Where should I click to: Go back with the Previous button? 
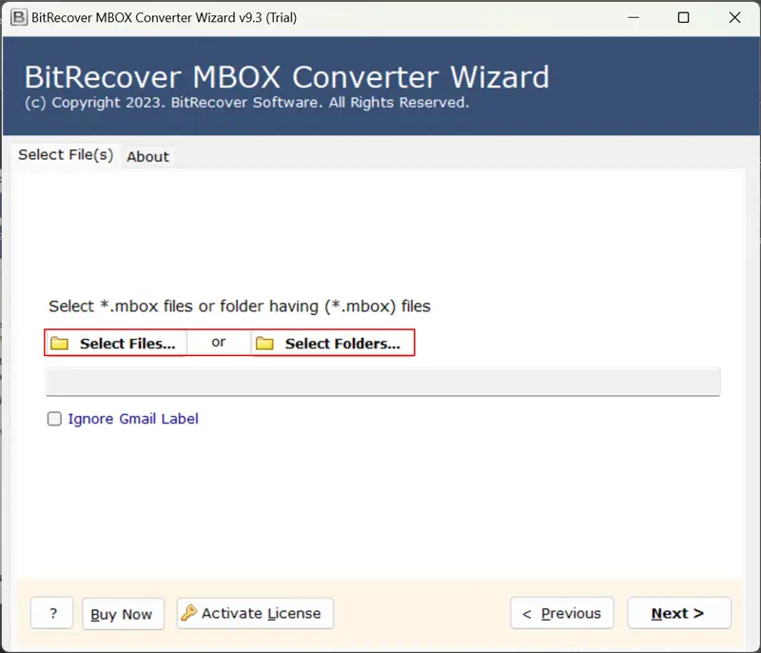562,613
